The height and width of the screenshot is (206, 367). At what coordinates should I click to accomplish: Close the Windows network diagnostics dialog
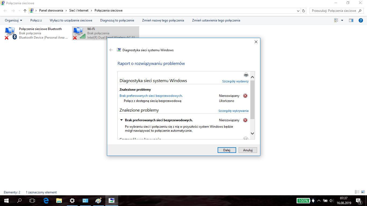[x=256, y=42]
